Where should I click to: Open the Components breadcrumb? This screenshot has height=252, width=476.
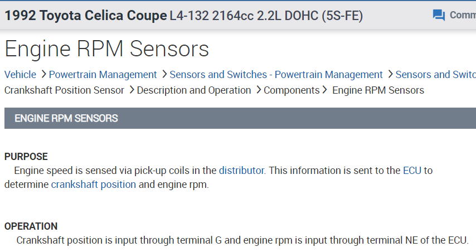coord(292,90)
